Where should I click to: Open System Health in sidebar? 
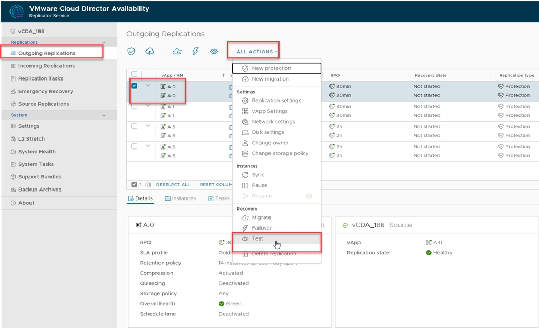pos(37,152)
